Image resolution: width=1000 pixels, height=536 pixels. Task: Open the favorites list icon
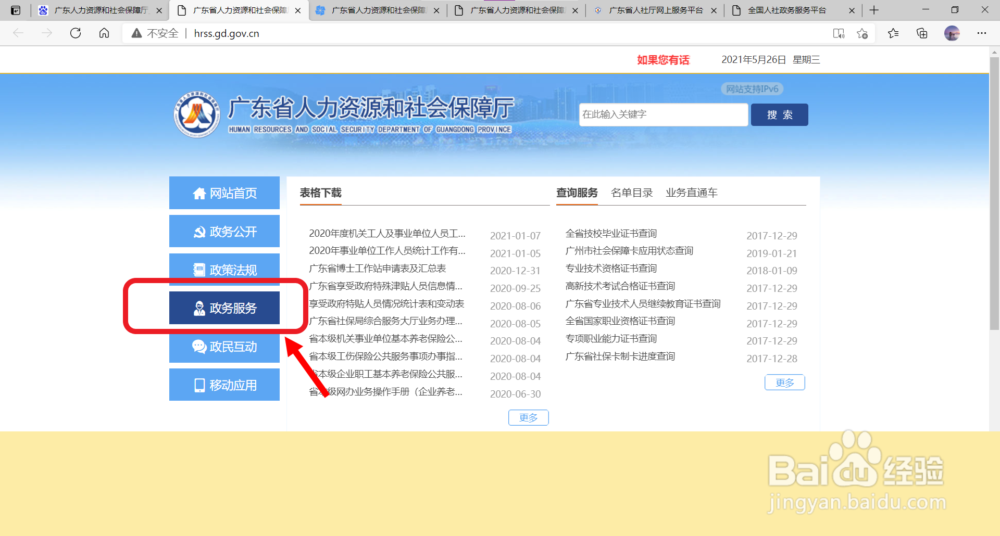[893, 33]
